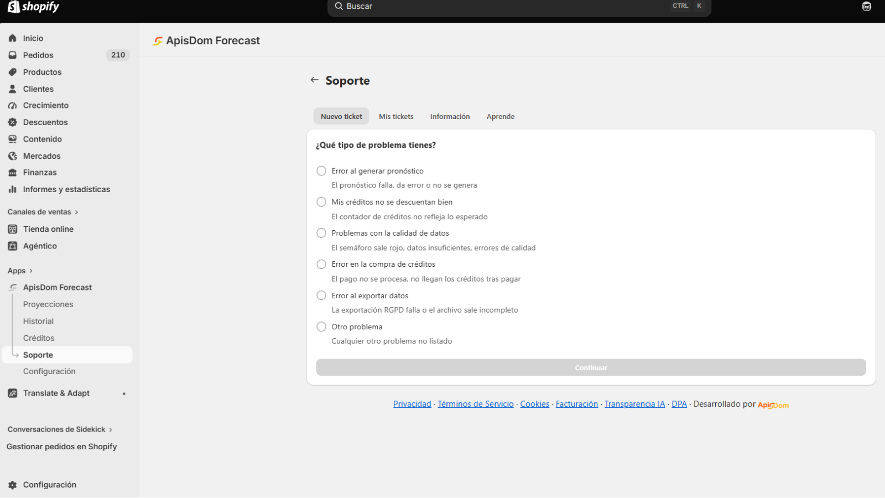Open the DPA link
Screen dimensions: 885x498
pos(679,404)
